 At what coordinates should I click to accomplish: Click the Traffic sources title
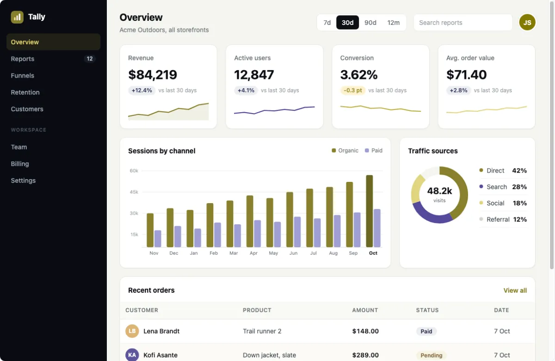coord(433,151)
